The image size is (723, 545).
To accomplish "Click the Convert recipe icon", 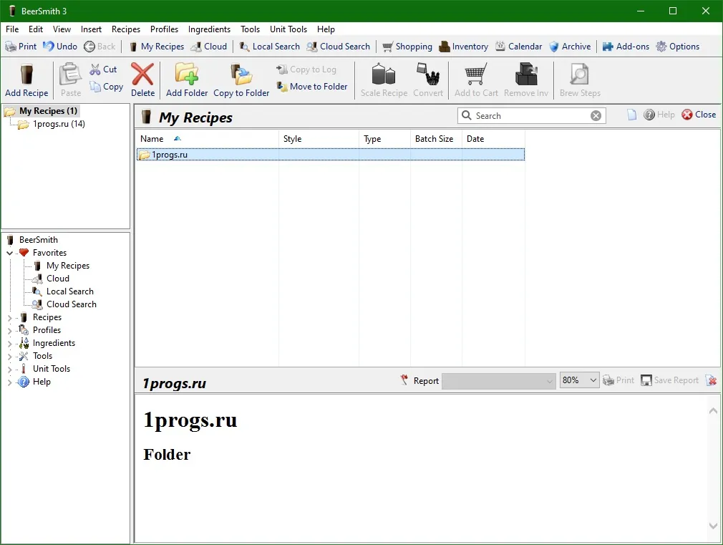I will pos(428,74).
